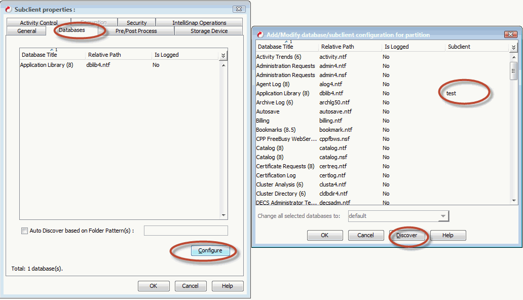Viewport: 523px width, 300px height.
Task: Expand column options in Subclient properties table
Action: coord(223,55)
